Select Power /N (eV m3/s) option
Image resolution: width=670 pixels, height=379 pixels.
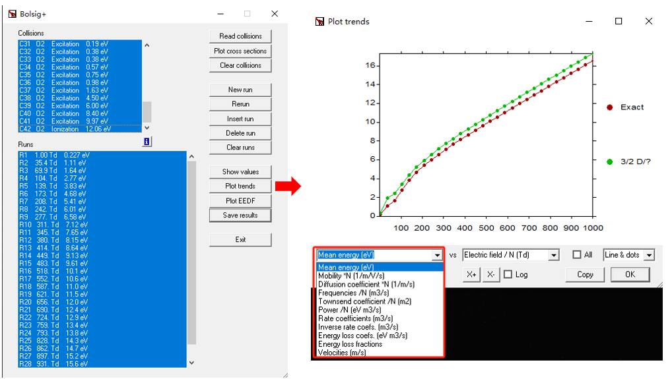point(380,310)
